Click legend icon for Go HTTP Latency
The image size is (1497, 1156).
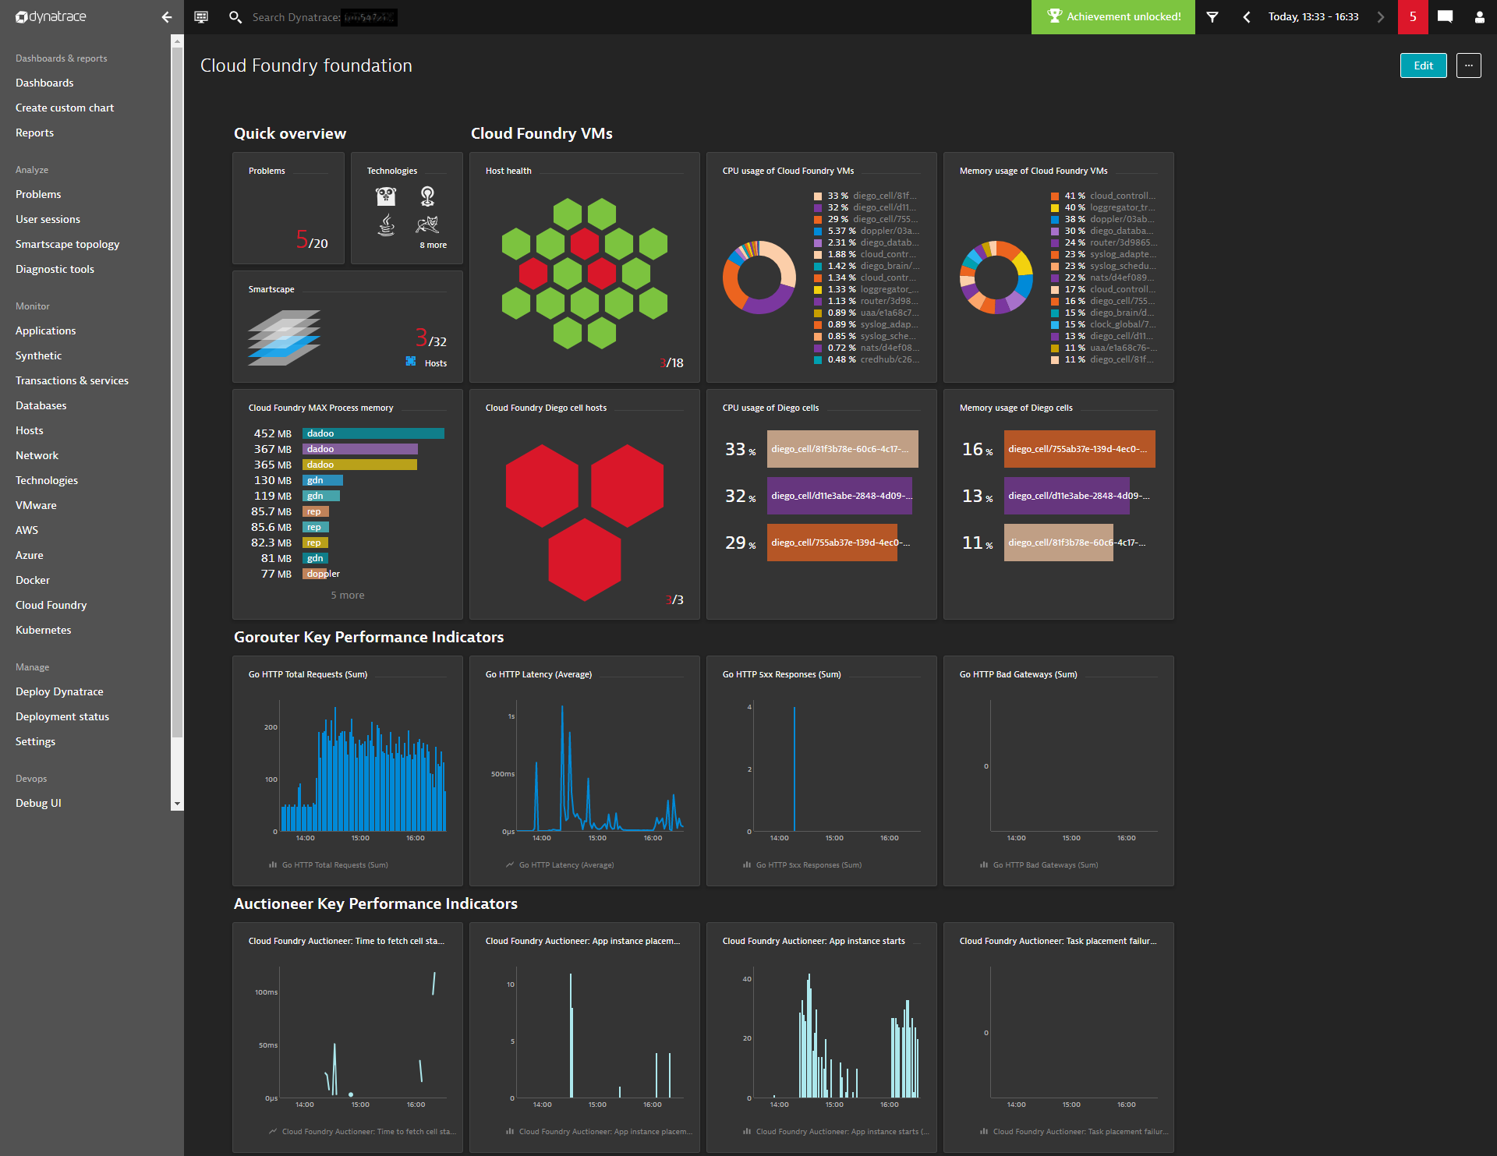(510, 864)
